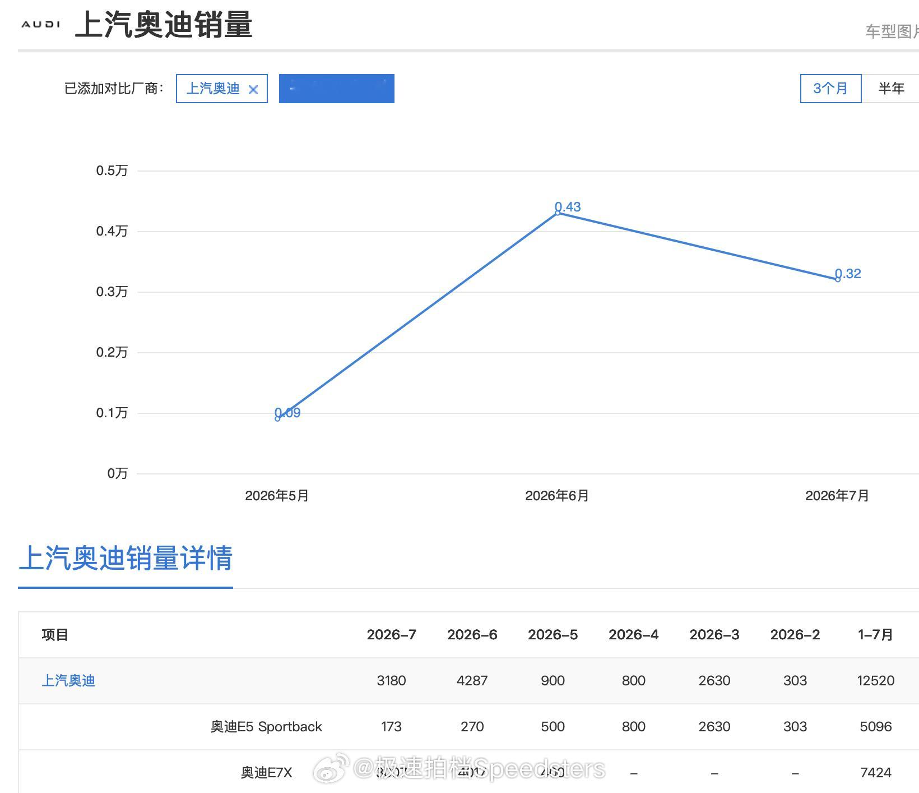Click the 5096 total for E5 Sportback
Screen dimensions: 919x793
876,727
